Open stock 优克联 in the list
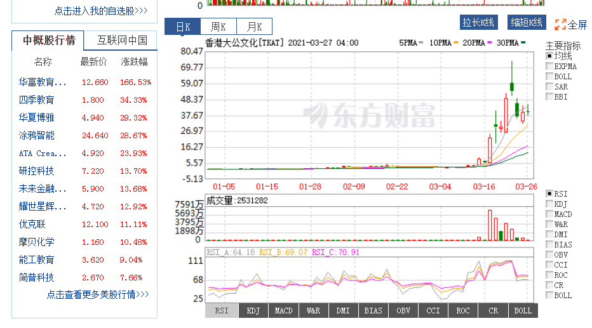Image resolution: width=592 pixels, height=328 pixels. click(32, 225)
